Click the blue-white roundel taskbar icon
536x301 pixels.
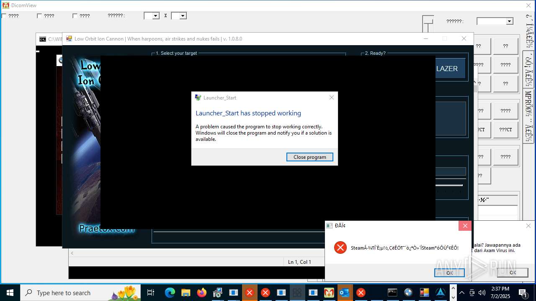click(x=408, y=293)
